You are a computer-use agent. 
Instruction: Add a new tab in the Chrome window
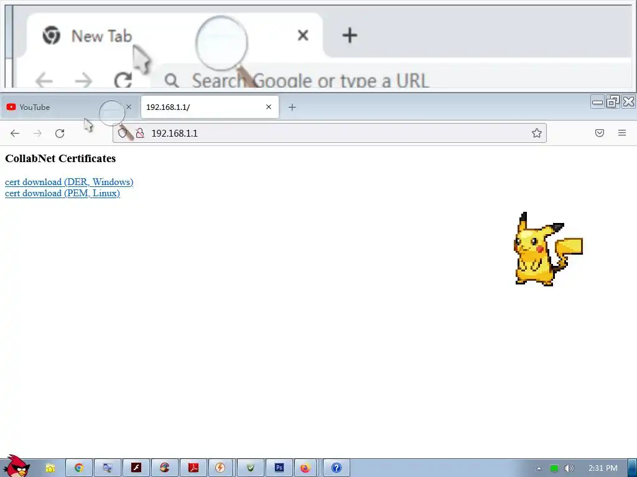point(350,35)
